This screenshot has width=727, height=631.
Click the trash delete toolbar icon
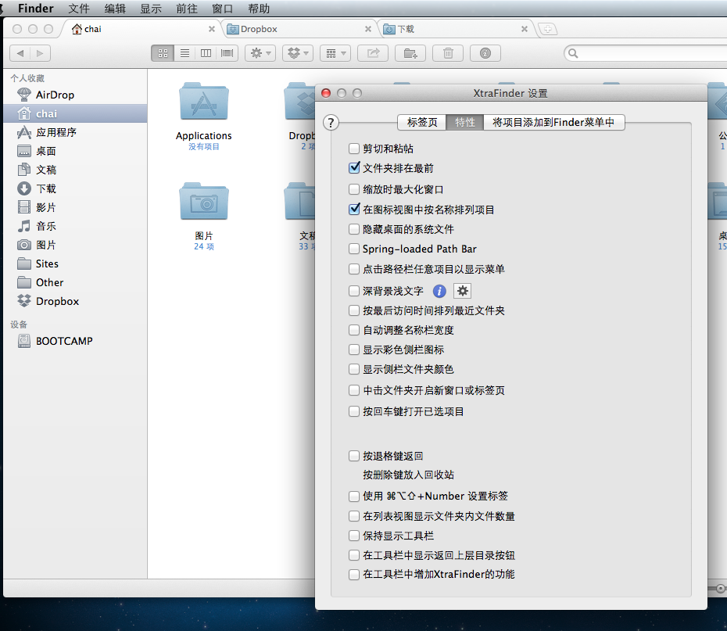click(x=448, y=53)
